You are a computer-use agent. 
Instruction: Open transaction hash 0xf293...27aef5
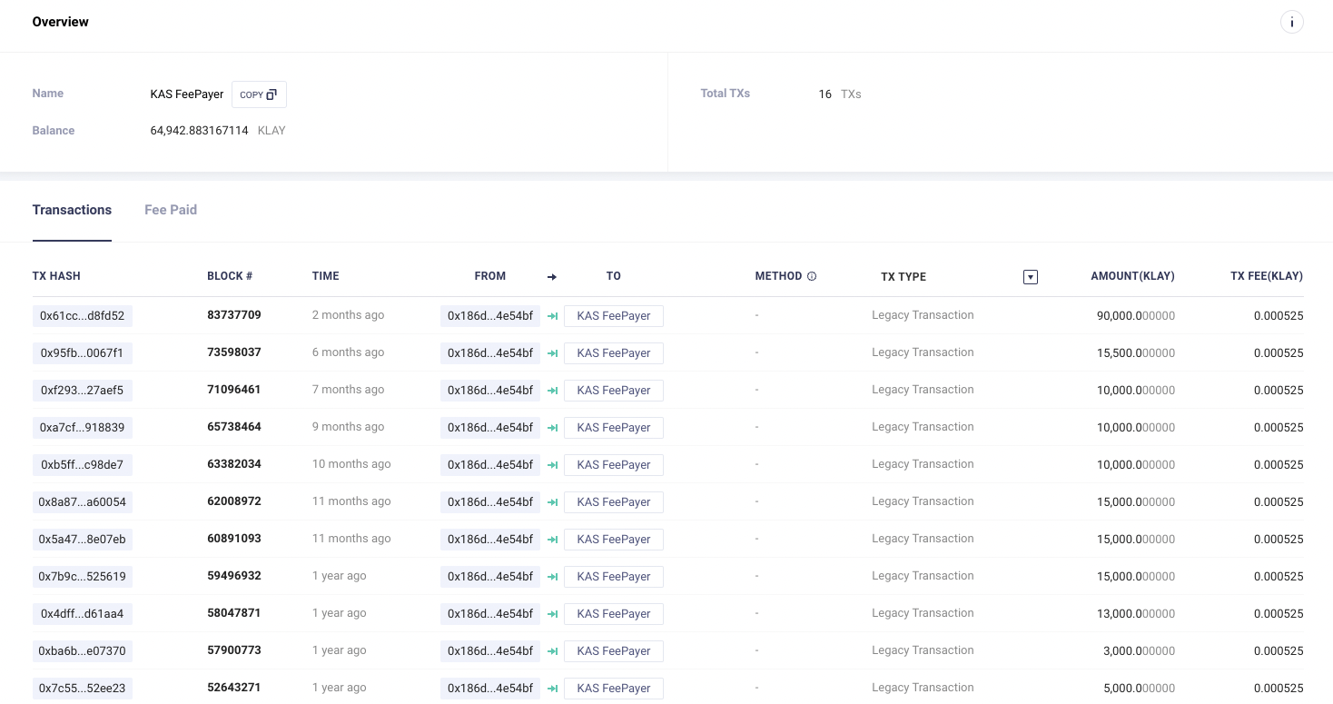pyautogui.click(x=83, y=391)
